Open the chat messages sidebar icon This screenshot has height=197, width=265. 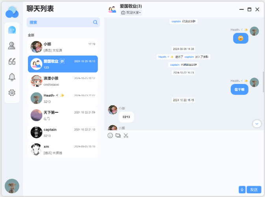pos(12,30)
